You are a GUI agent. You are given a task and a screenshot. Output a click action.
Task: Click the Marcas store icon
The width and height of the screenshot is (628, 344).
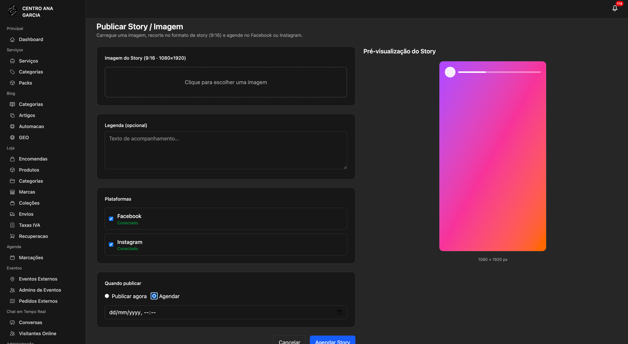(12, 192)
